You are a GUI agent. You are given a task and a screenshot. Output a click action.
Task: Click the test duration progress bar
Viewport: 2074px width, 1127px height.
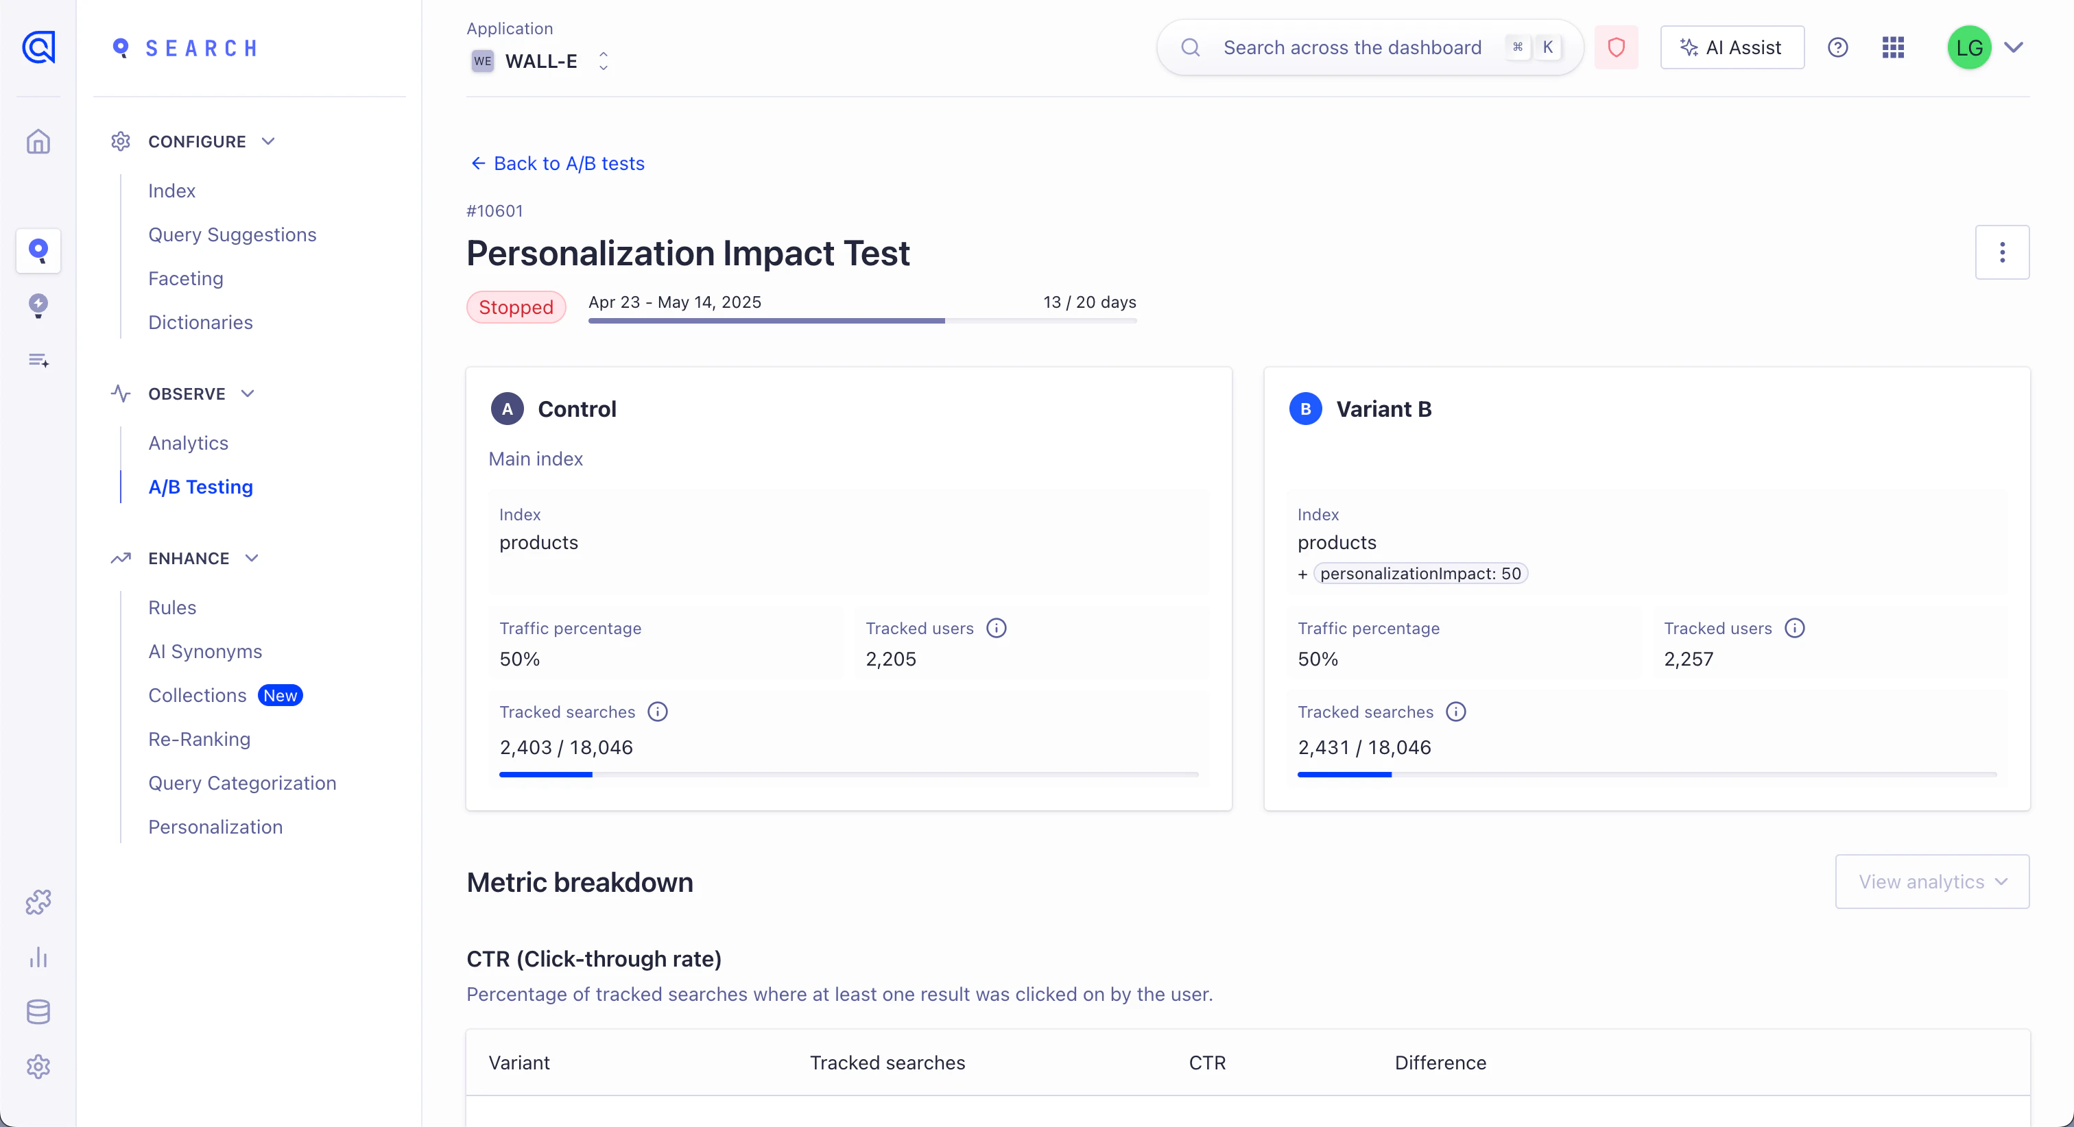861,319
